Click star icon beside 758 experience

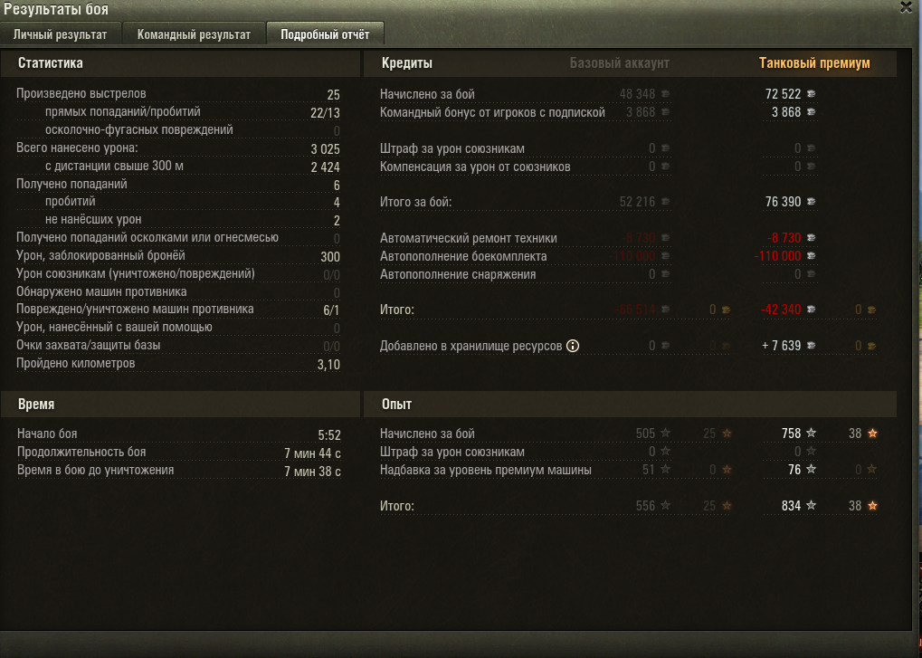(811, 433)
